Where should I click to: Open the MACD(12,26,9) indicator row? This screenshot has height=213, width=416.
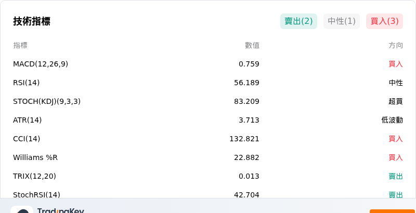(x=208, y=64)
